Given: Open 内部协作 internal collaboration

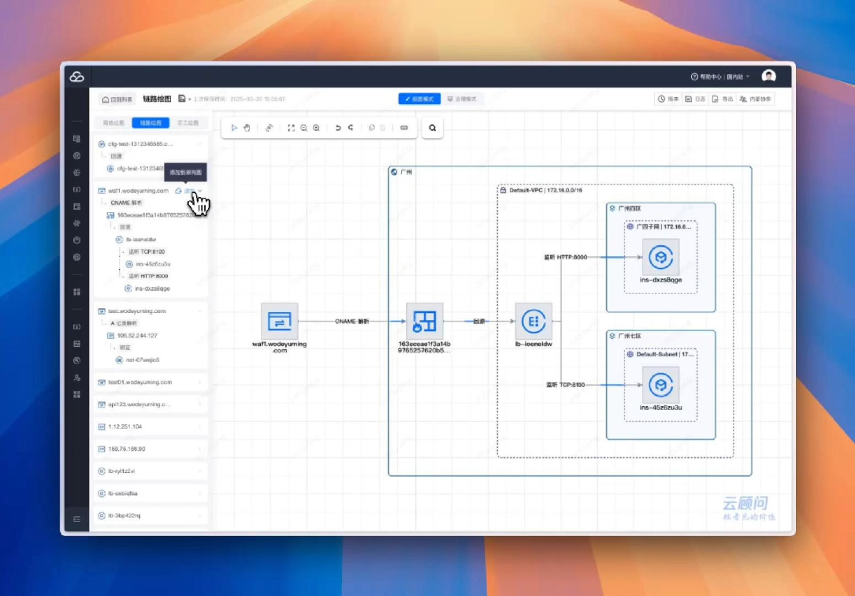Looking at the screenshot, I should (756, 99).
